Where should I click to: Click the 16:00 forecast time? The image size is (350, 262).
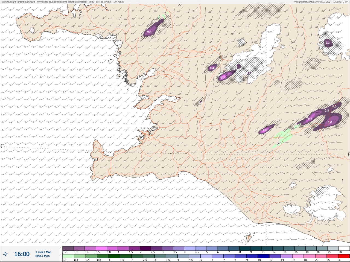[x=22, y=254]
